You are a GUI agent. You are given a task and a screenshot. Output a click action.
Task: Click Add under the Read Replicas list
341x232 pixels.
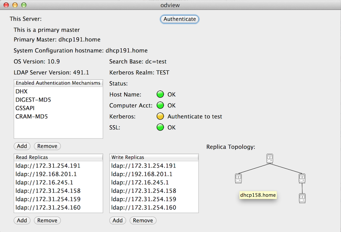(x=22, y=221)
